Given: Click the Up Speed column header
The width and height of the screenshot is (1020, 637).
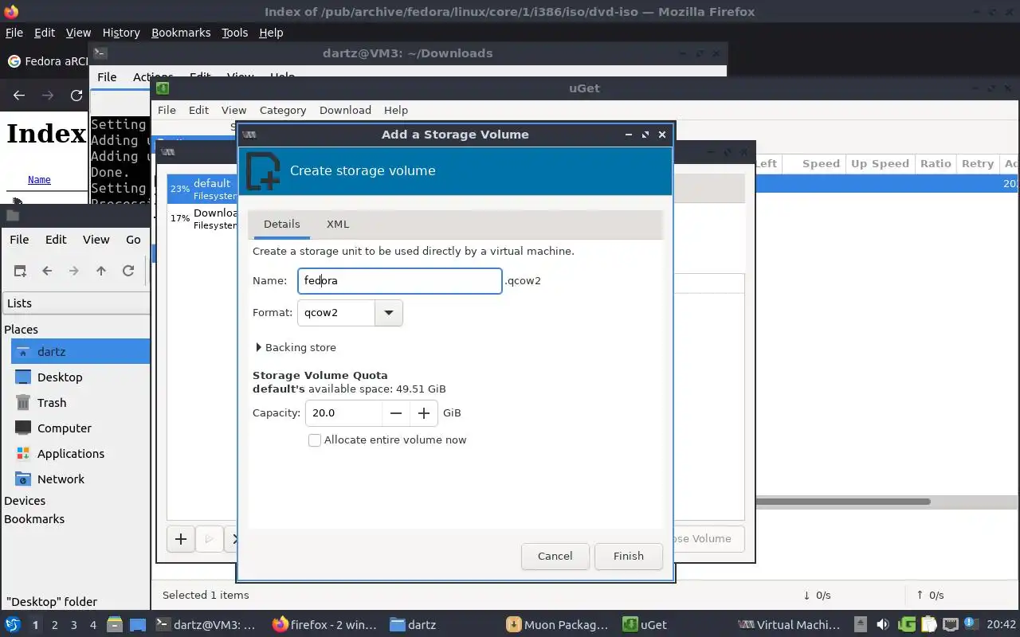Looking at the screenshot, I should click(x=880, y=163).
